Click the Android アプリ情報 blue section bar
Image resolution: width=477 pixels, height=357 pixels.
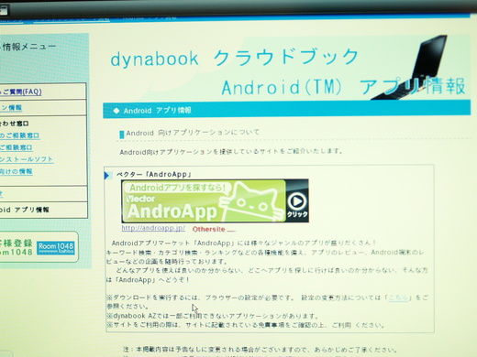pyautogui.click(x=286, y=110)
